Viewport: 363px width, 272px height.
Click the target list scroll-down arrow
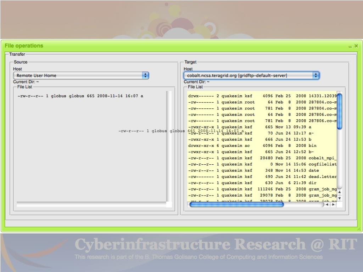coord(339,198)
